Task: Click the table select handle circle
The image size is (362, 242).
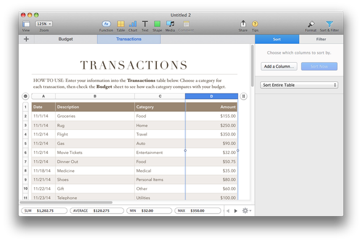Action: pos(25,96)
